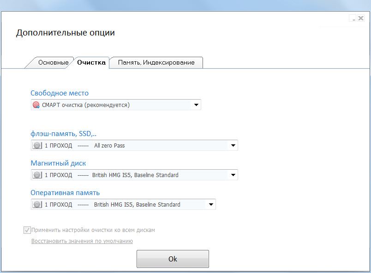The height and width of the screenshot is (273, 371).
Task: Click the gear icon in the флэш-память dropdown
Action: tap(36, 146)
